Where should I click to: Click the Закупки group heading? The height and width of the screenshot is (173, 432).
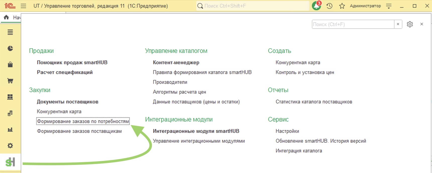pos(40,90)
